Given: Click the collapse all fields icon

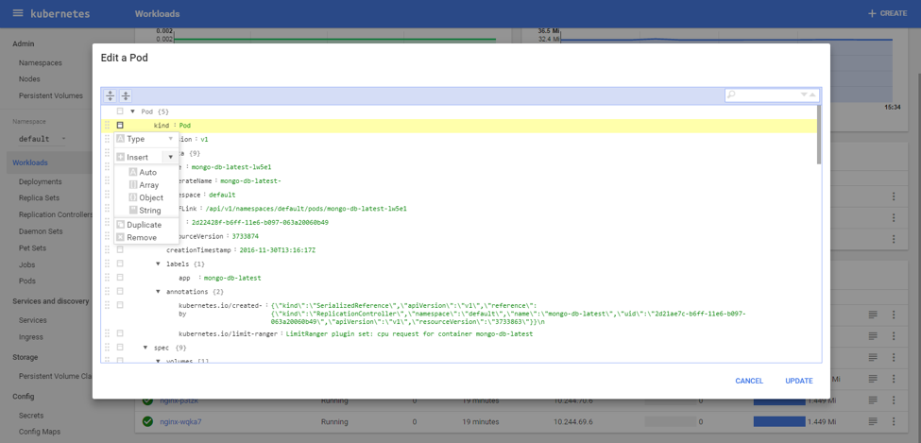Looking at the screenshot, I should (x=126, y=95).
